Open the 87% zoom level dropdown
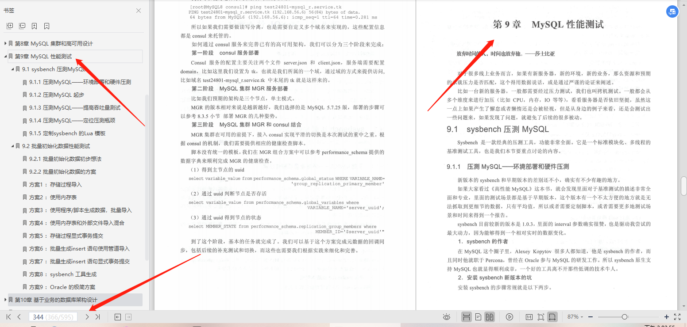687x327 pixels. point(575,317)
